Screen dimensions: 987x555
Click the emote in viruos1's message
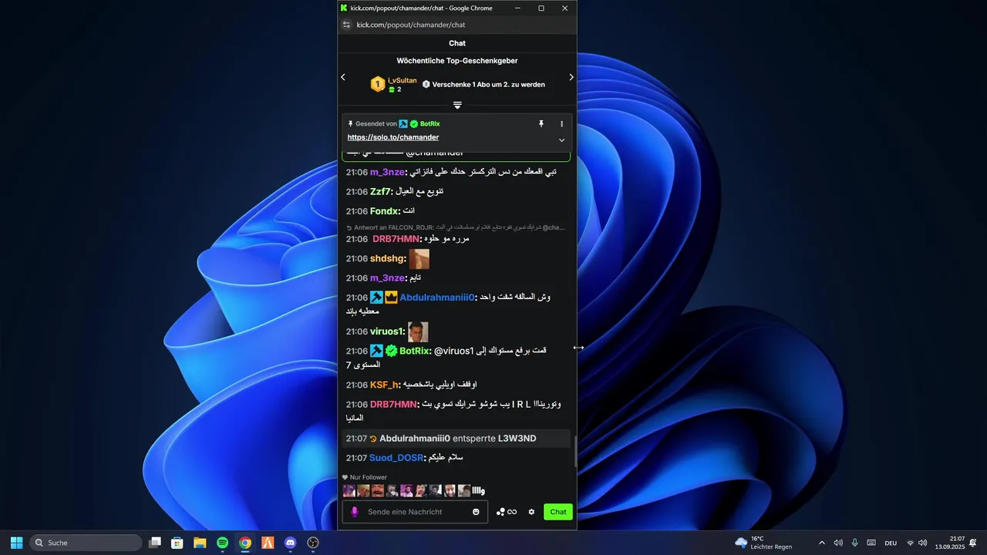(x=418, y=331)
